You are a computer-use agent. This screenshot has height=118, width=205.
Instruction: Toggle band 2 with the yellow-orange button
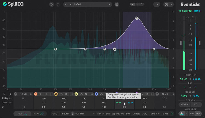(56, 94)
